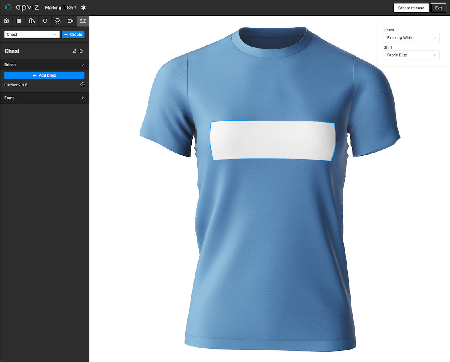
Task: Delete the Chest marking with trash icon
Action: tap(81, 51)
